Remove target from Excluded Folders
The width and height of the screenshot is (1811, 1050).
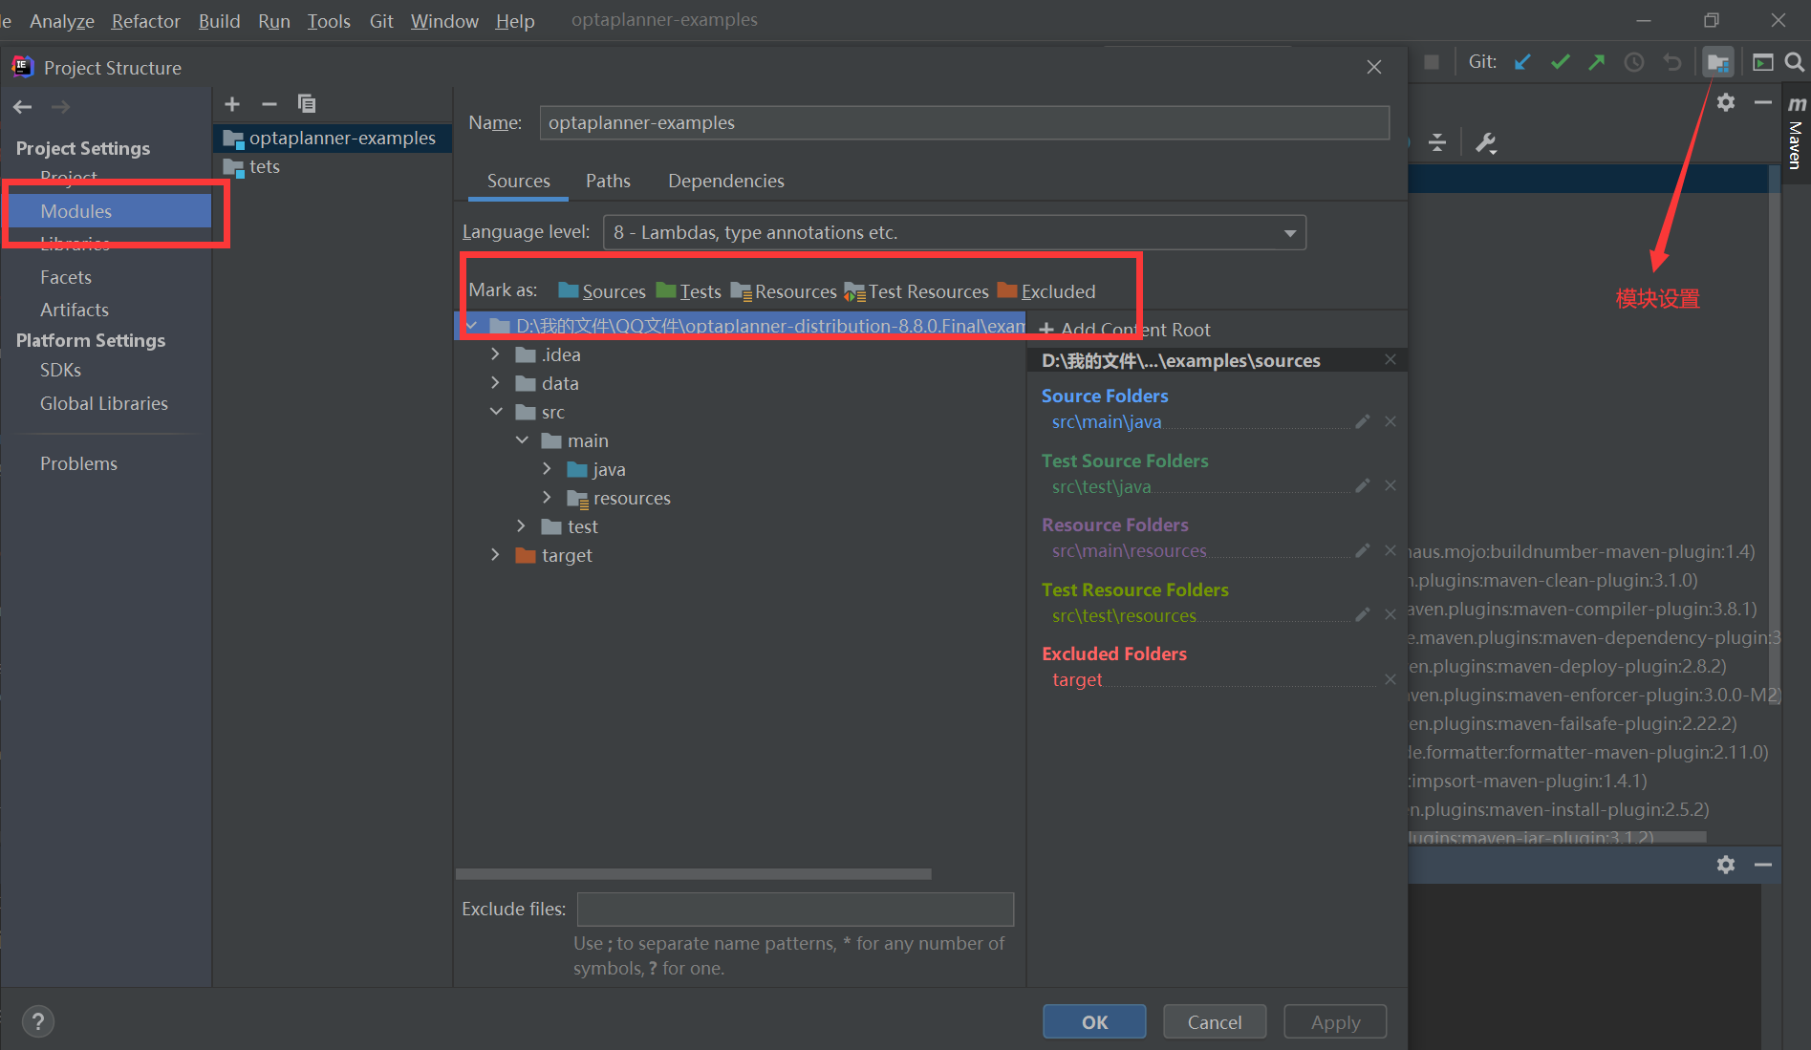[x=1391, y=679]
